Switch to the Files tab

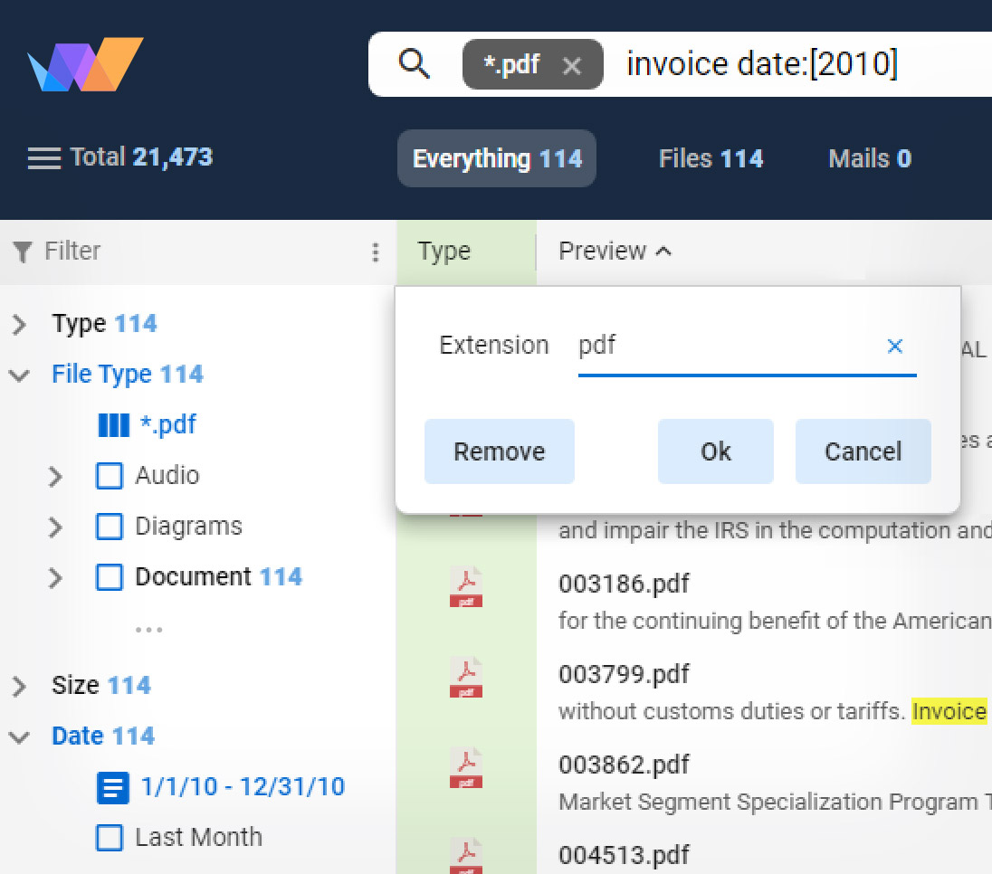(x=711, y=159)
